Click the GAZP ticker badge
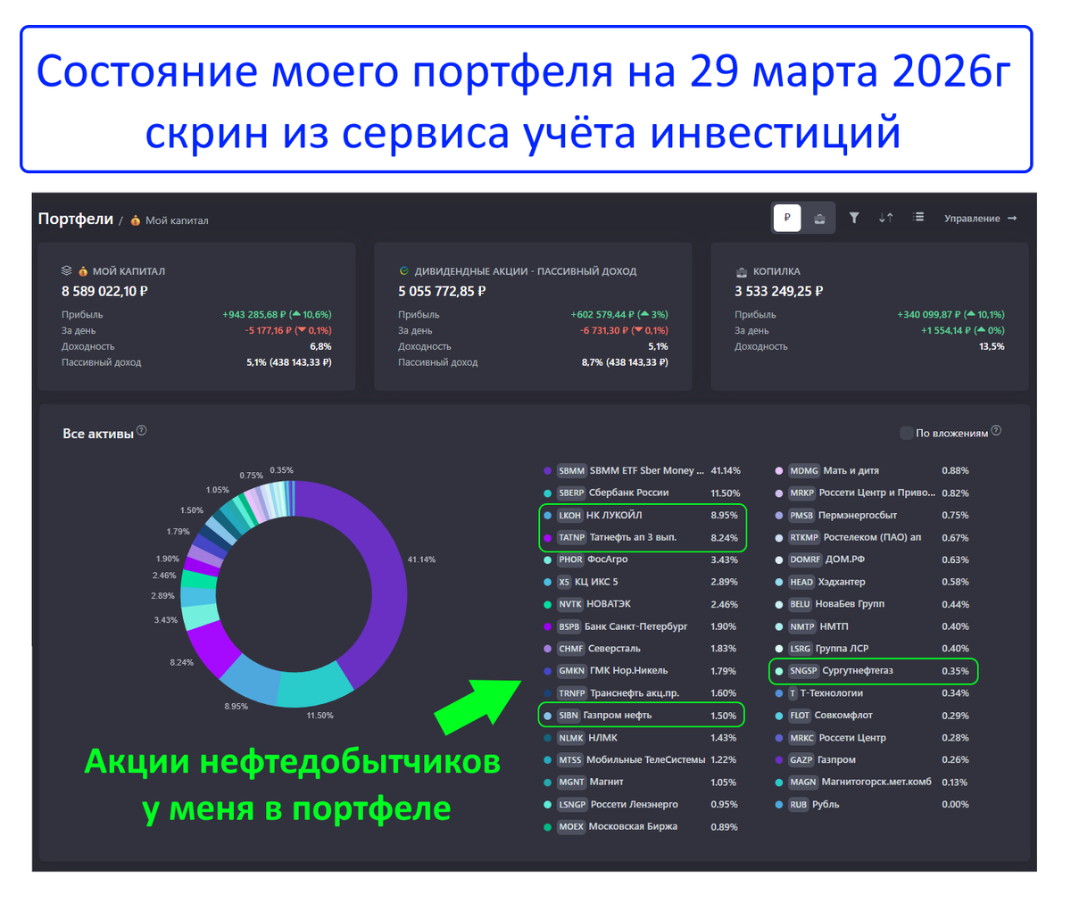Viewport: 1071px width, 903px height. click(801, 760)
